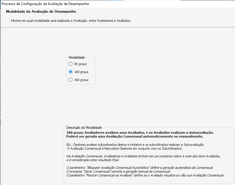Select the 360 graus radio button
Screen dimensions: 235x185
[70, 80]
